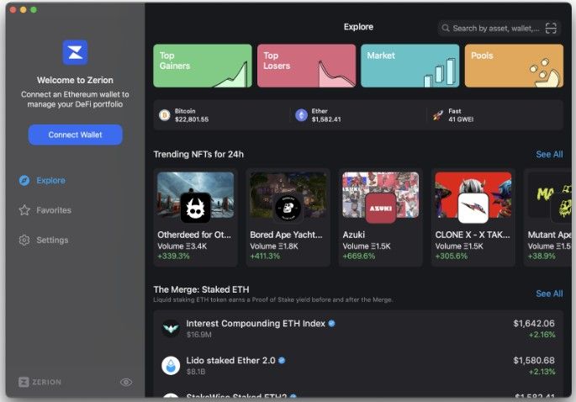
Task: Click the Explore compass icon
Action: click(24, 181)
